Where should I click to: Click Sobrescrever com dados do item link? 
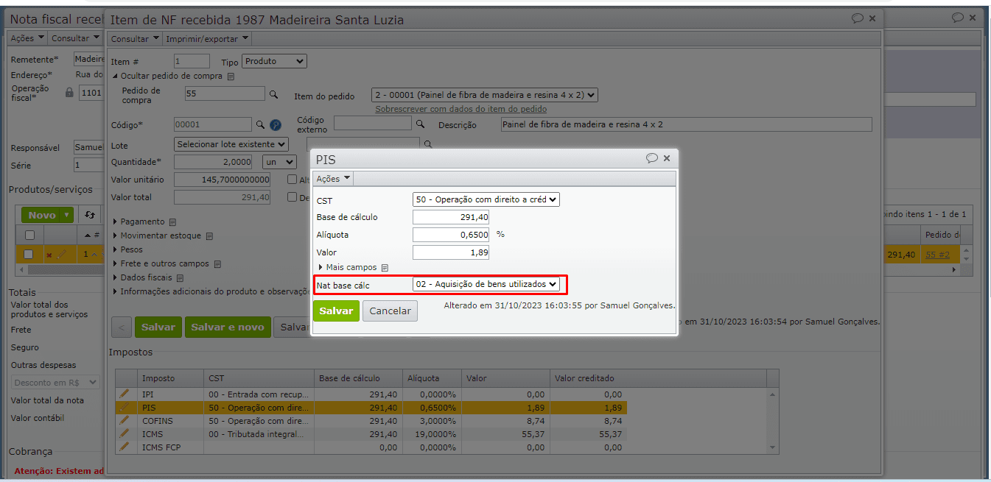coord(461,109)
